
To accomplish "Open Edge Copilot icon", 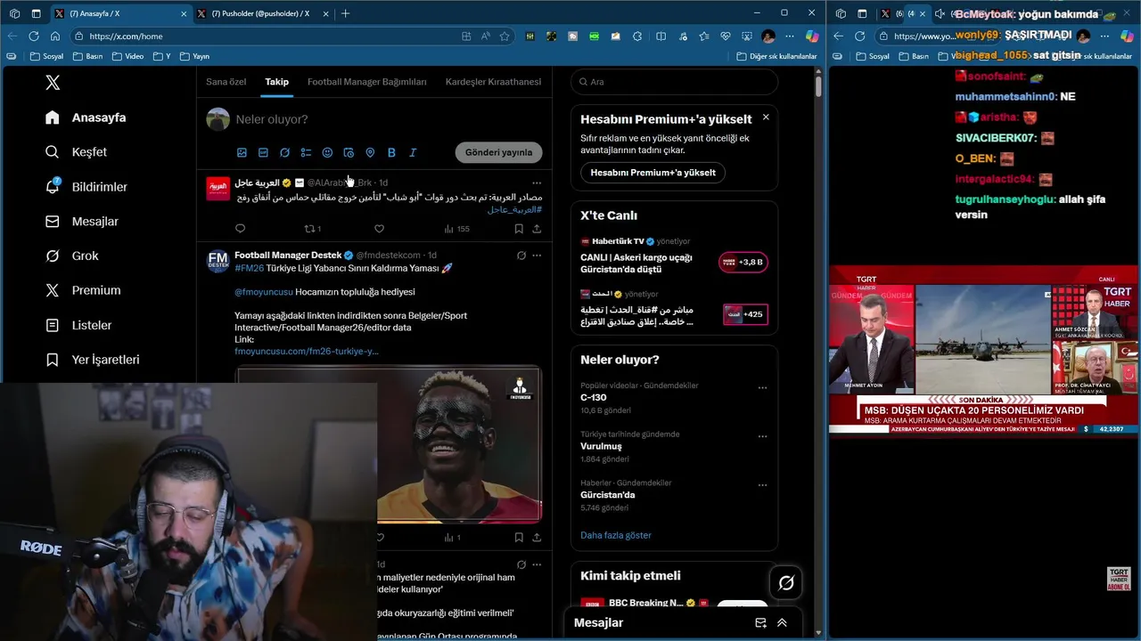I will pos(811,37).
